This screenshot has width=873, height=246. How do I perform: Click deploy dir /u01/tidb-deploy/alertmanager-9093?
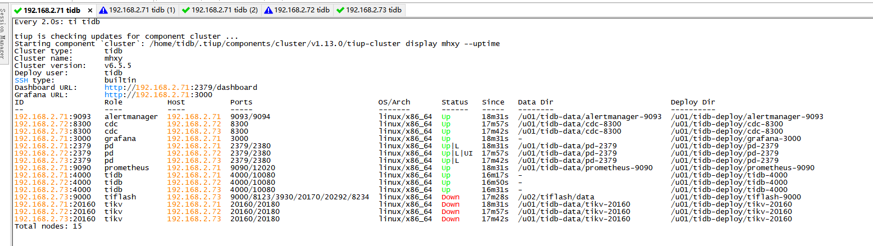(x=747, y=117)
